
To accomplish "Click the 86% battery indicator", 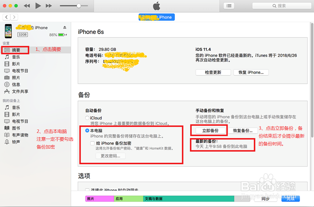I will click(58, 35).
